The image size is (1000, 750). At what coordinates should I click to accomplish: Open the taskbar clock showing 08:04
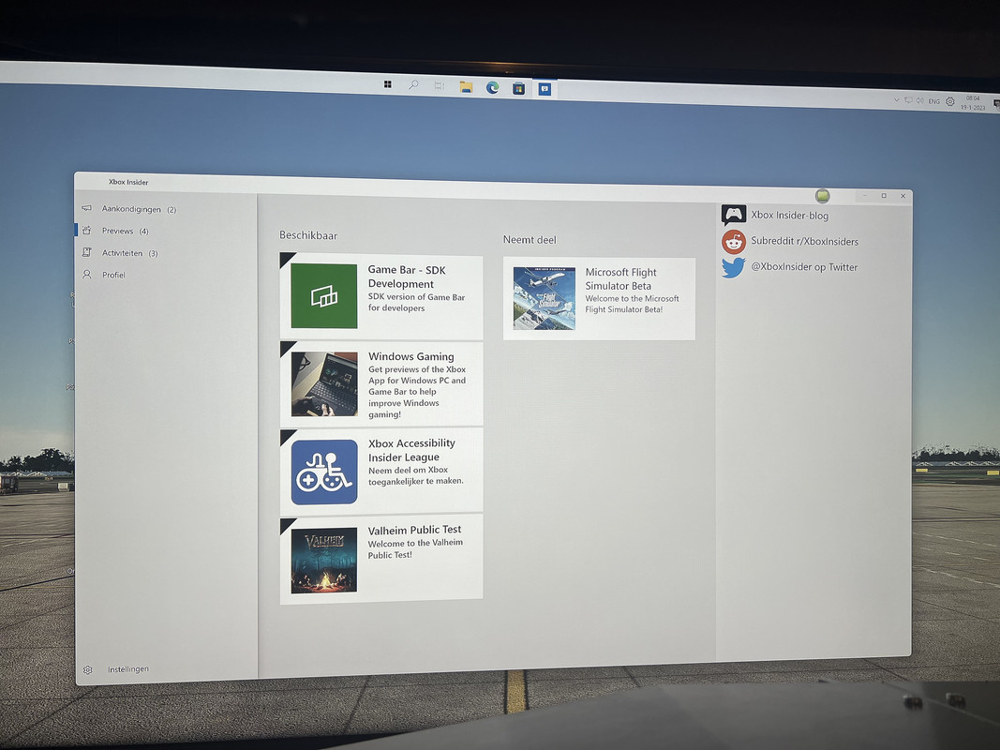point(973,103)
